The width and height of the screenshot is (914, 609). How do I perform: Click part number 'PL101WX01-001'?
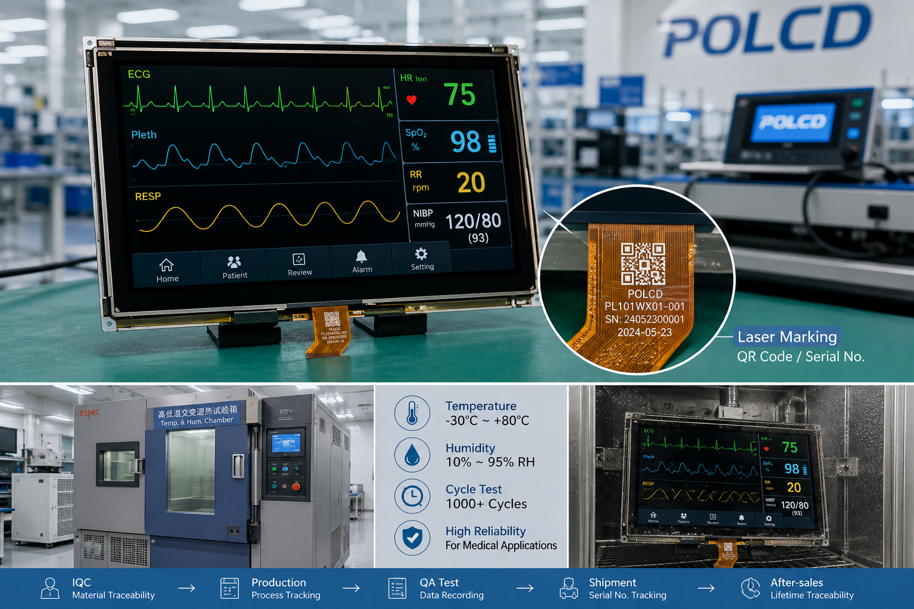(x=644, y=306)
